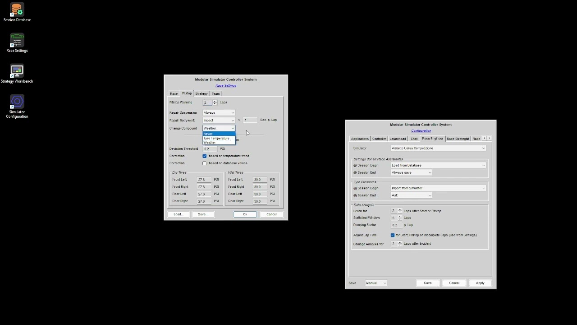Choose Tyre Temperature in the compound list
577x325 pixels.
tap(219, 138)
